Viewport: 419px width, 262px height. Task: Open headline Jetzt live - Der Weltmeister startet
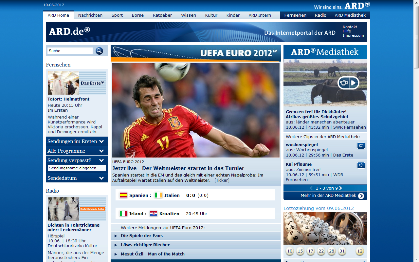(178, 168)
